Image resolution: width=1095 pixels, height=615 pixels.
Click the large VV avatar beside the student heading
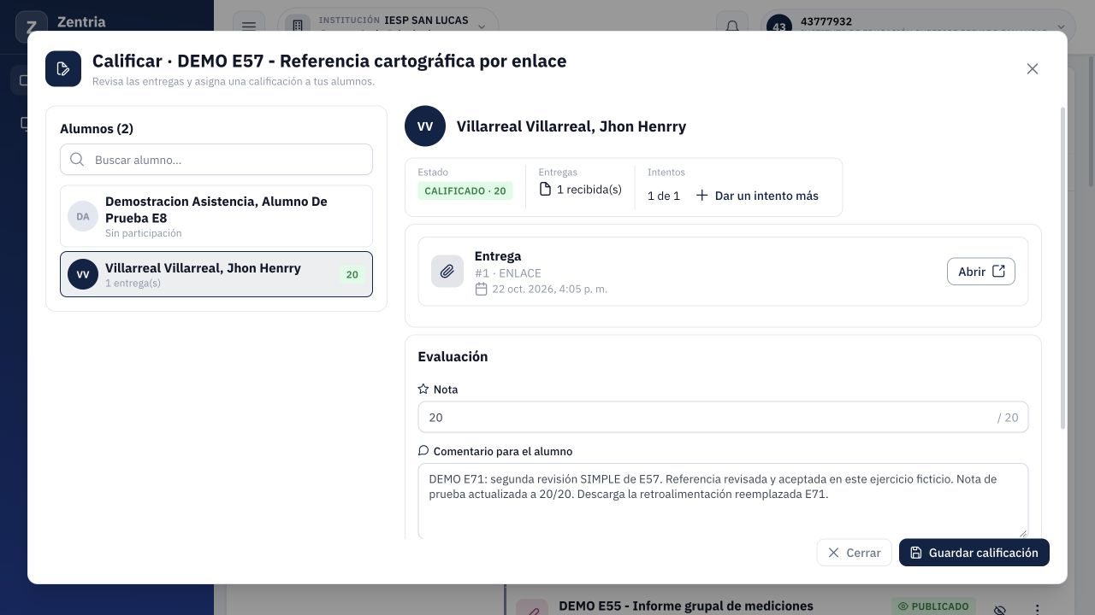[425, 126]
